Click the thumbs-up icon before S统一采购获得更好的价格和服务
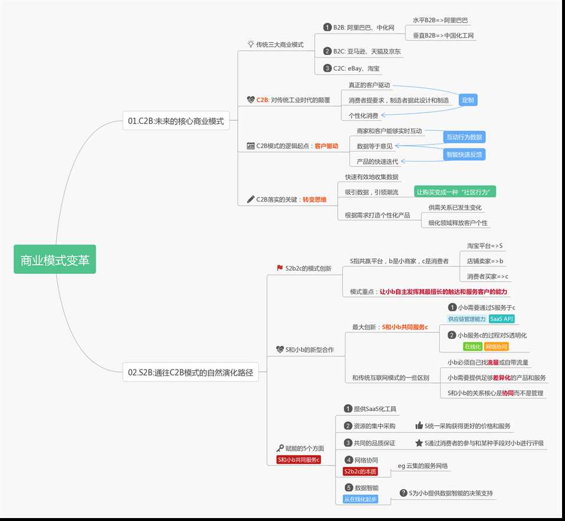 (419, 426)
